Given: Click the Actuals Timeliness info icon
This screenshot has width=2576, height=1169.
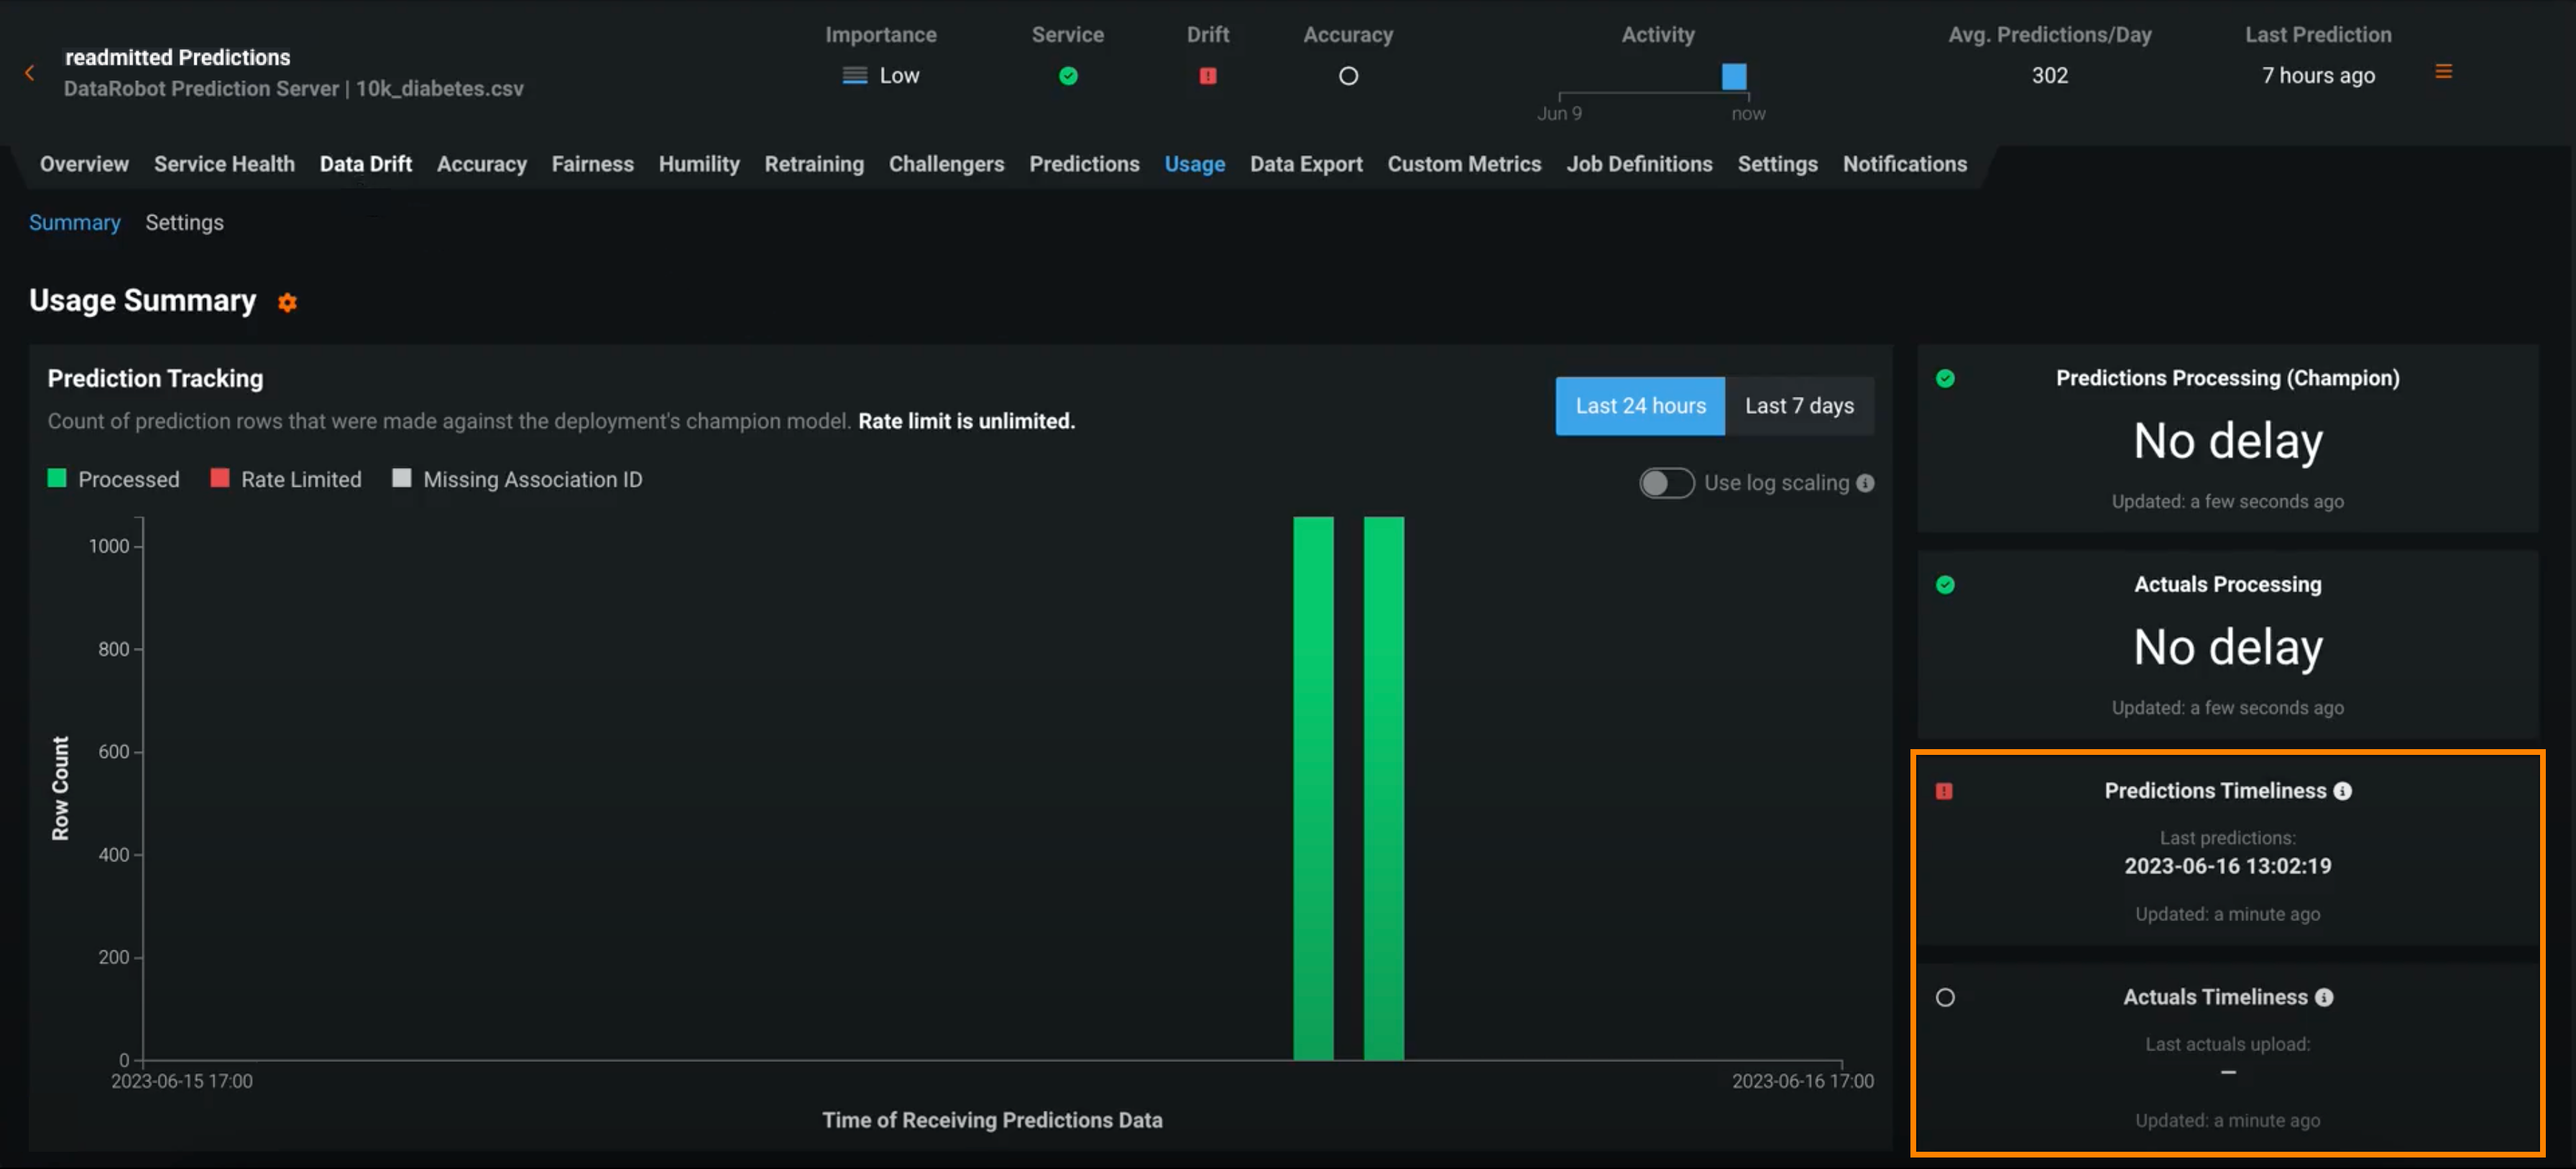Looking at the screenshot, I should 2323,997.
